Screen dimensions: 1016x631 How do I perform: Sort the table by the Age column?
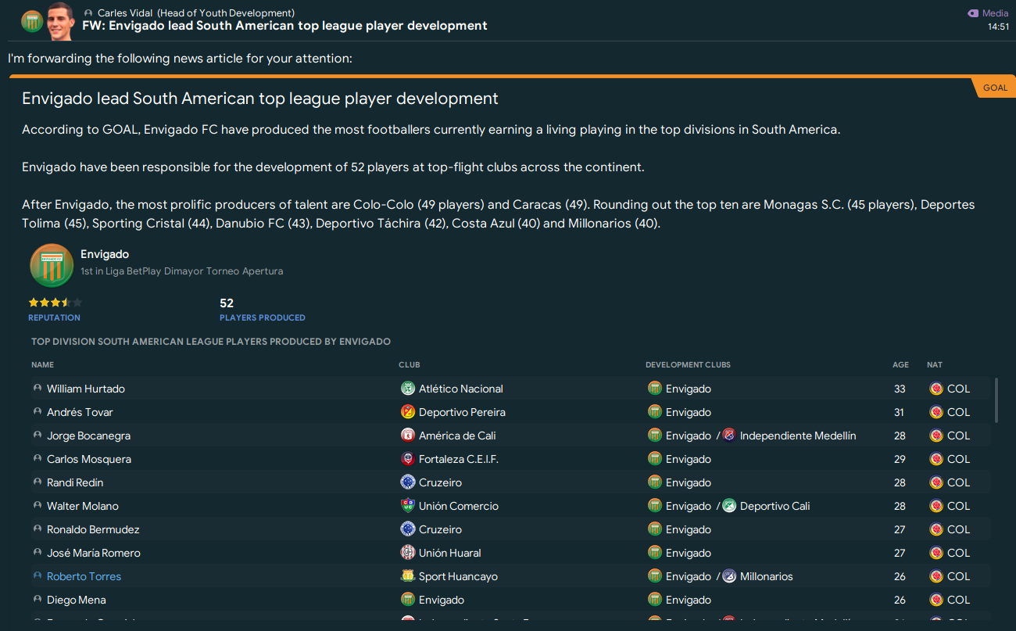[x=900, y=365]
